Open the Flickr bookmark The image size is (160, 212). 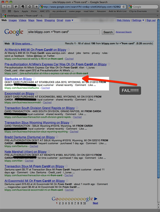pos(34,11)
